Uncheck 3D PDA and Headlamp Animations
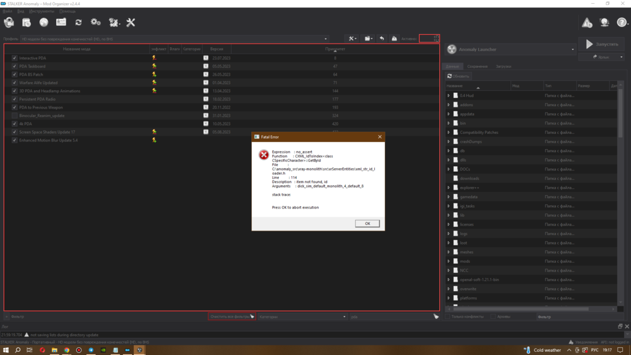The width and height of the screenshot is (631, 355). point(15,91)
